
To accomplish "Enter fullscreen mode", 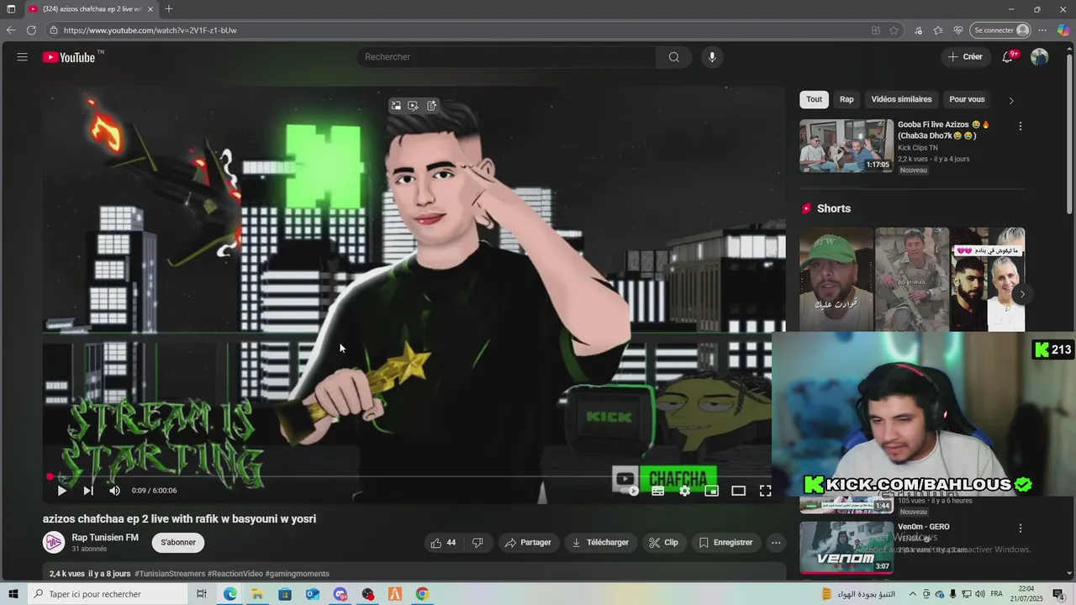I will (766, 491).
